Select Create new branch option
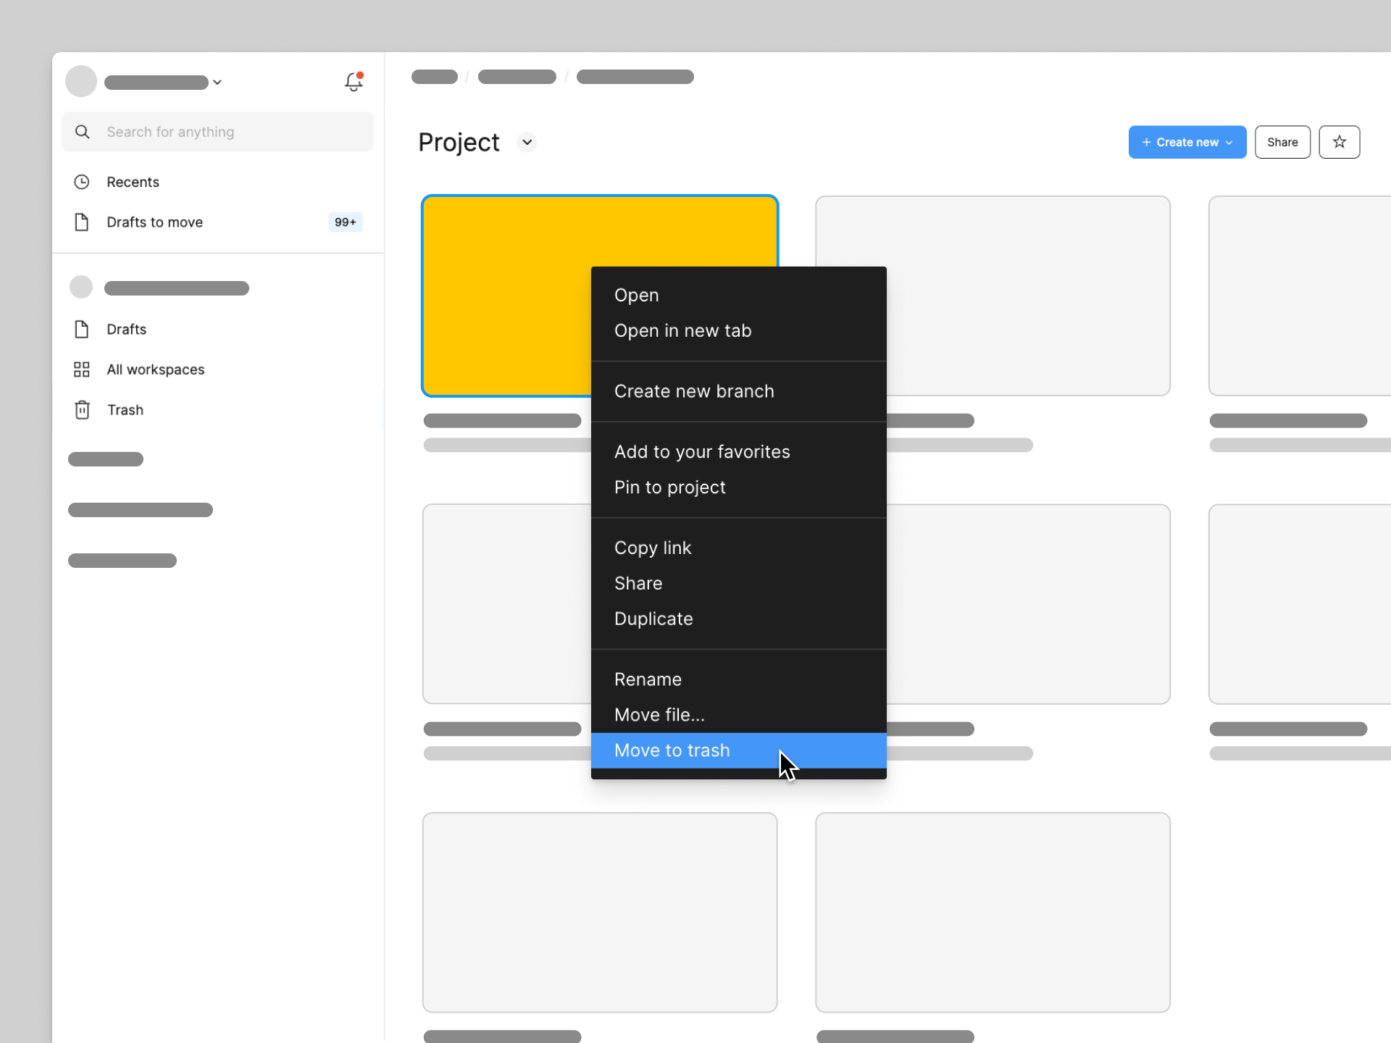This screenshot has height=1043, width=1391. (x=694, y=391)
